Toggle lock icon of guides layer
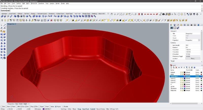 click(183, 86)
